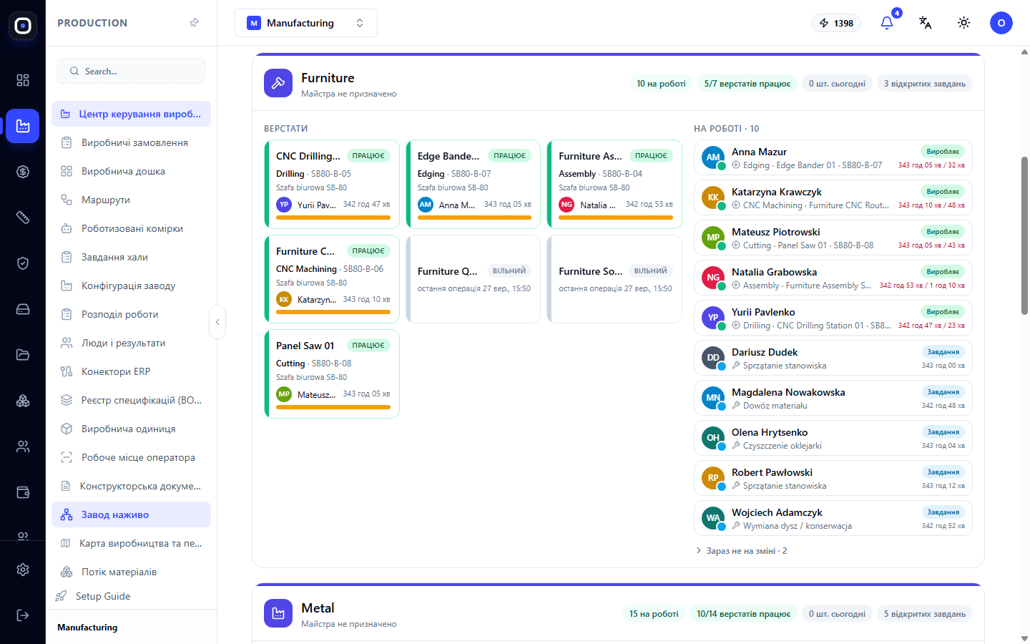Open the idle Furniture Q... machine card
The width and height of the screenshot is (1030, 644).
click(474, 279)
